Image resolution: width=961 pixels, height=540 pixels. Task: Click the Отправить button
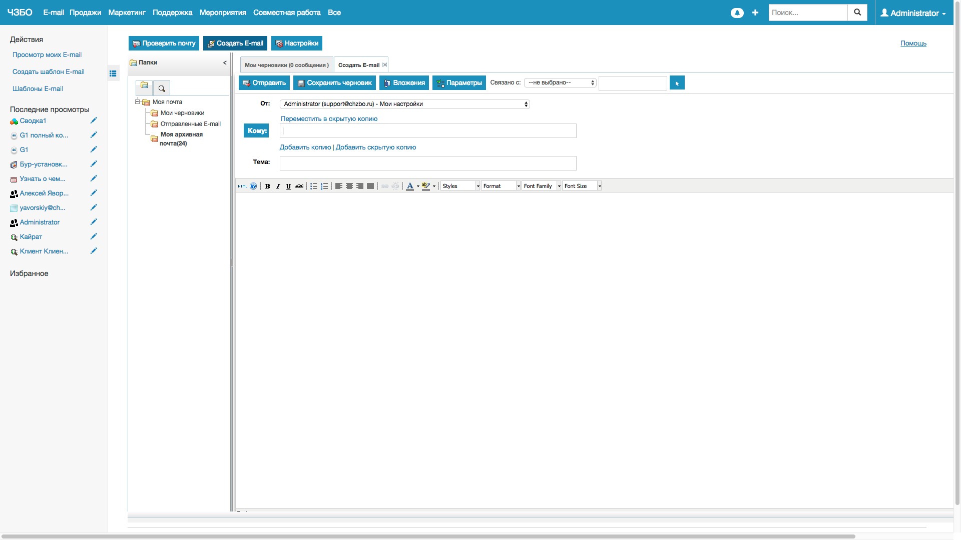(264, 83)
